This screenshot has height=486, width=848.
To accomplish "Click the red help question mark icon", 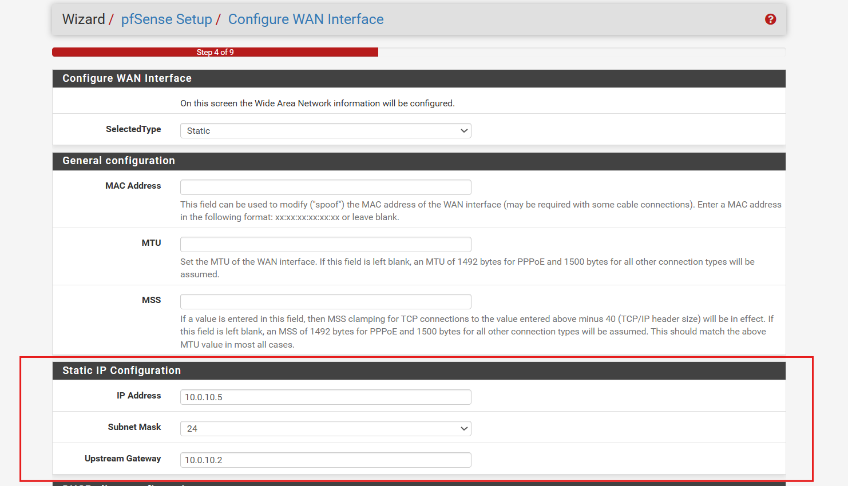I will [770, 19].
